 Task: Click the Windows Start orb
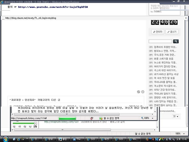pos(5,139)
